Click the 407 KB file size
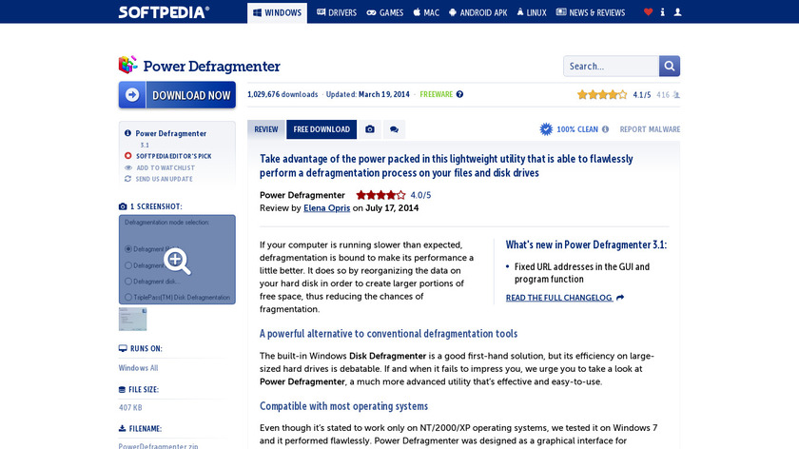The width and height of the screenshot is (799, 449). click(x=130, y=408)
